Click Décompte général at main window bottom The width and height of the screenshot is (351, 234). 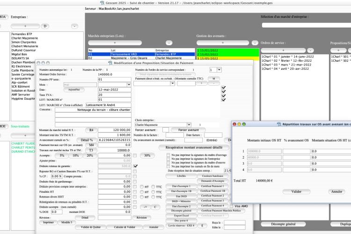283,224
